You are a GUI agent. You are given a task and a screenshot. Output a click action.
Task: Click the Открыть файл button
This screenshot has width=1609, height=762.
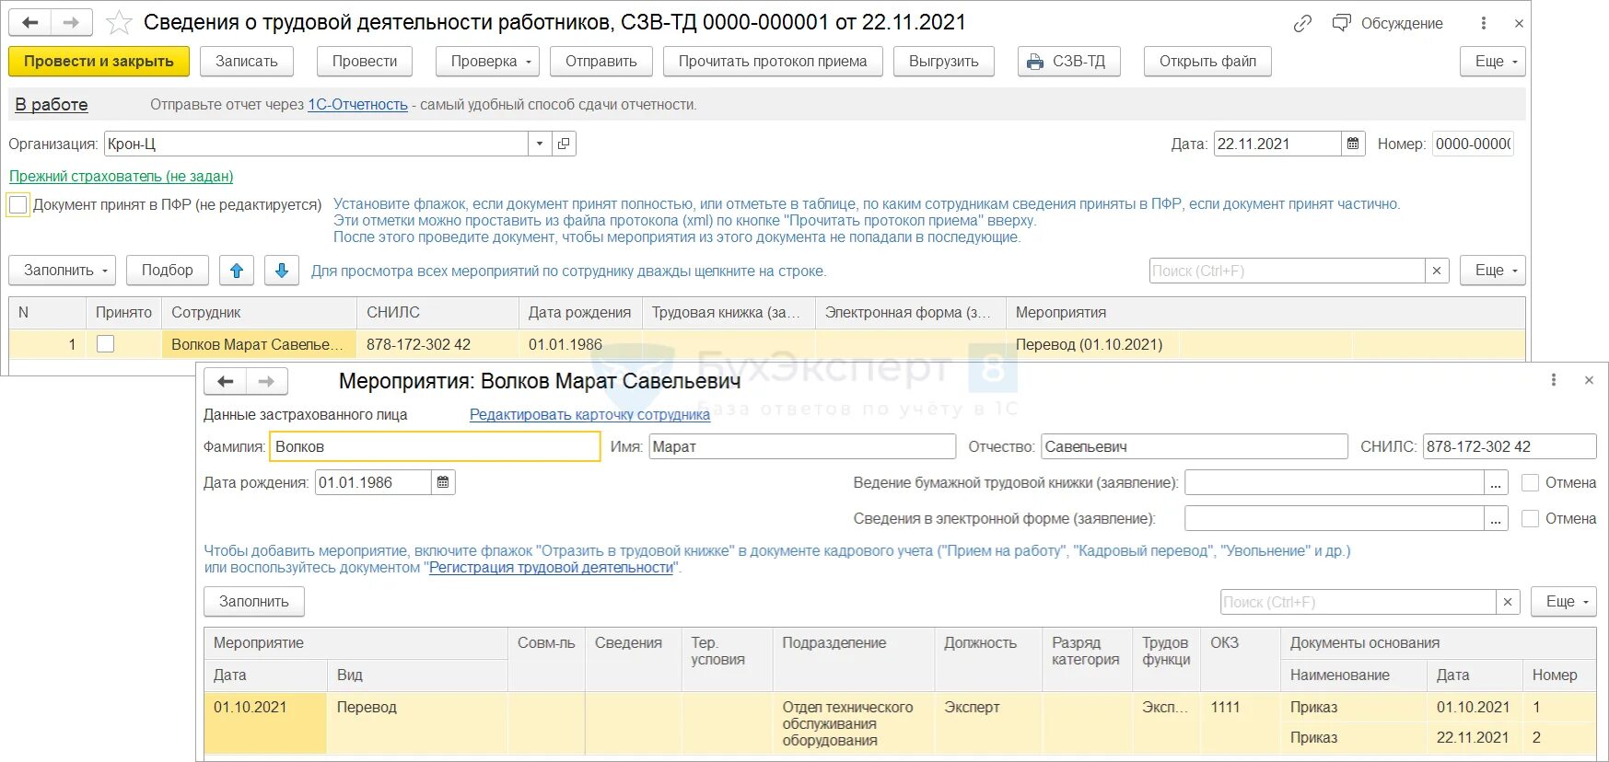[x=1207, y=61]
